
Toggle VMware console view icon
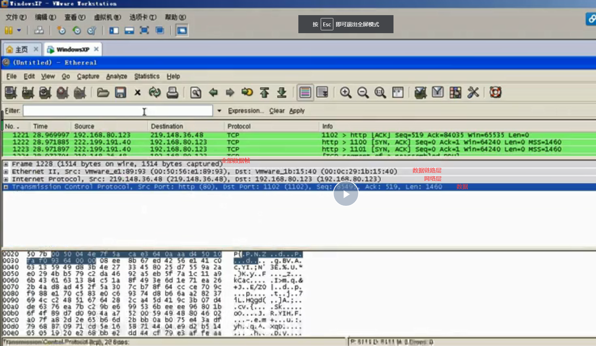[182, 31]
